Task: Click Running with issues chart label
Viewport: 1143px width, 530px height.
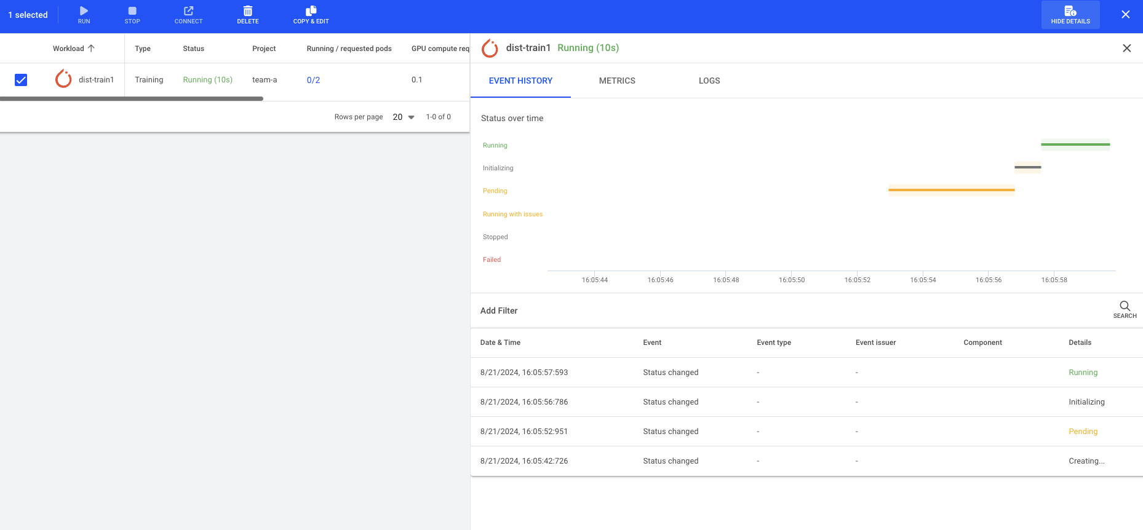Action: point(512,214)
